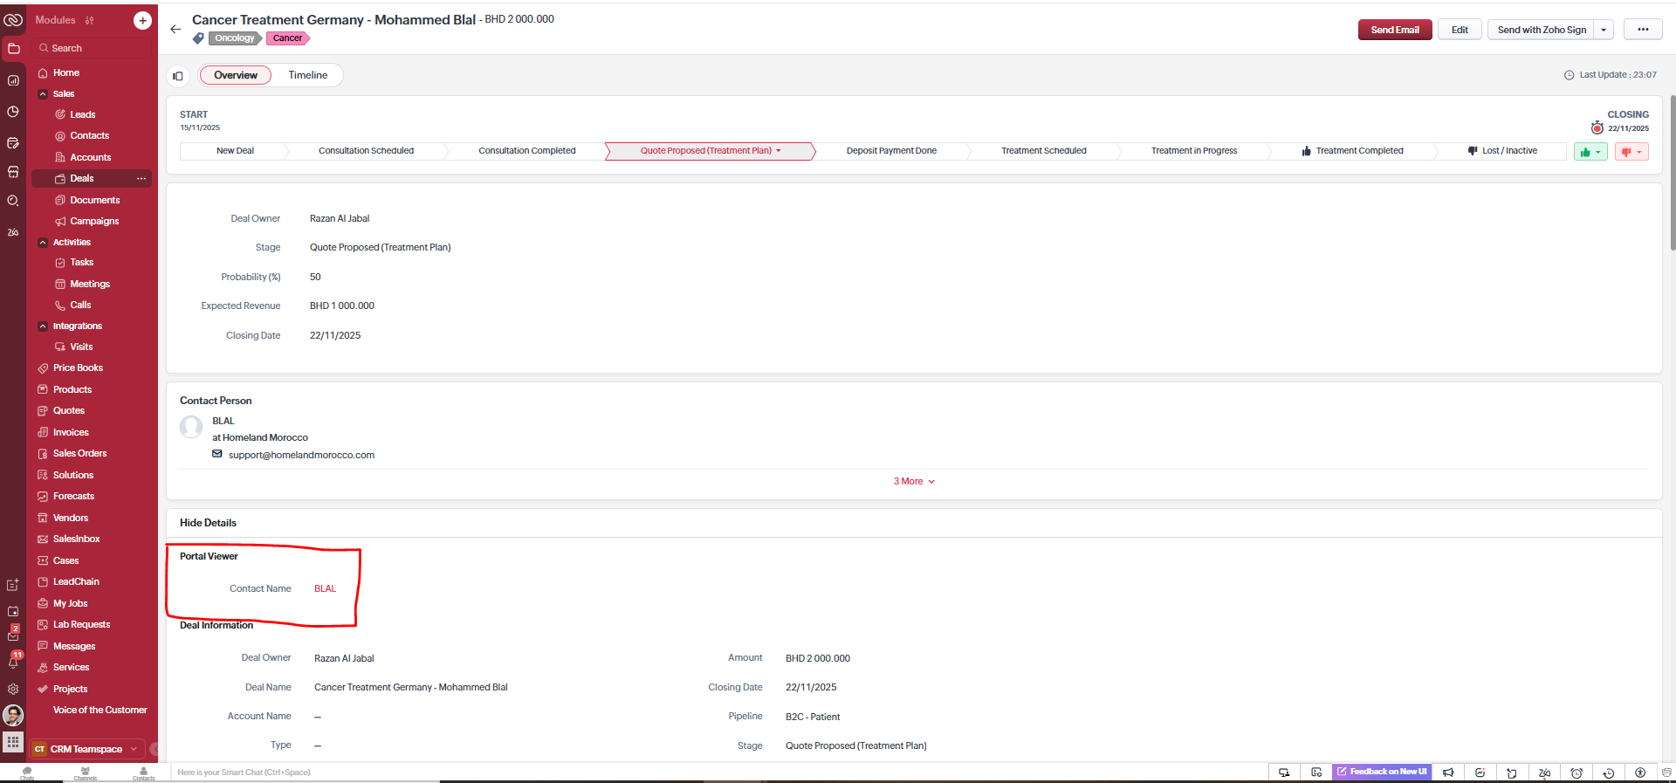Viewport: 1676px width, 783px height.
Task: Open the announcements megaphone icon
Action: pyautogui.click(x=1448, y=773)
